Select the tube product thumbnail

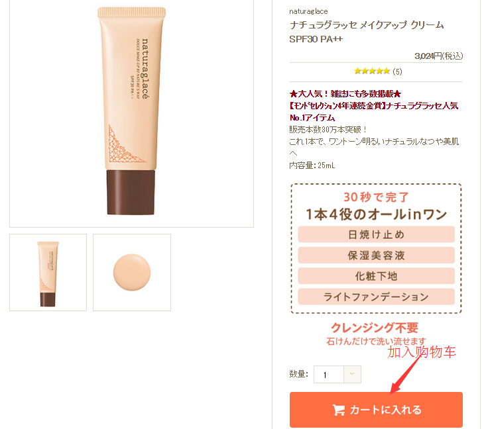click(48, 273)
